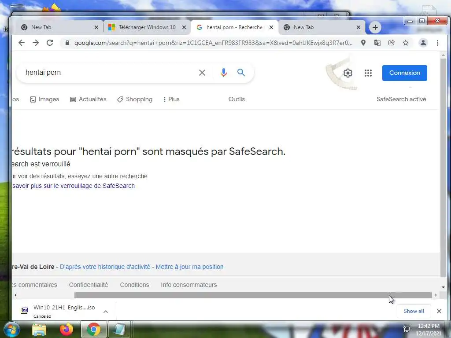The image size is (451, 338).
Task: Click Mettre à jour ma position link
Action: coord(189,267)
